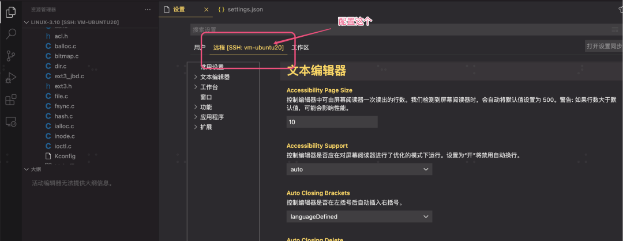623x241 pixels.
Task: Expand 文本编辑器 in settings tree
Action: 215,77
